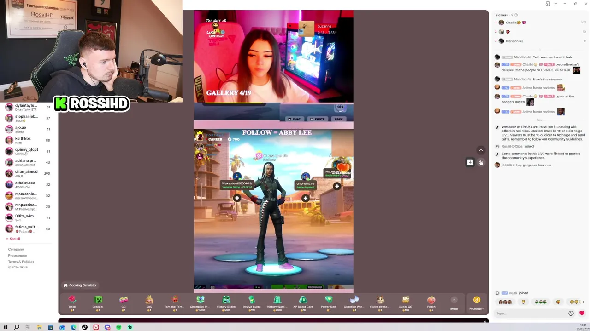Open 00its_s4m... live channel
Screen dimensions: 590x331
coord(28,217)
